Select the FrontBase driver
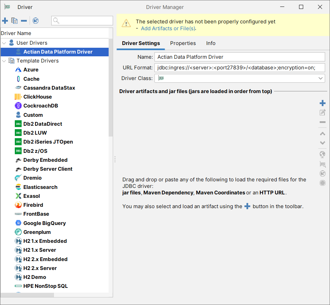The width and height of the screenshot is (330, 305). coord(36,214)
